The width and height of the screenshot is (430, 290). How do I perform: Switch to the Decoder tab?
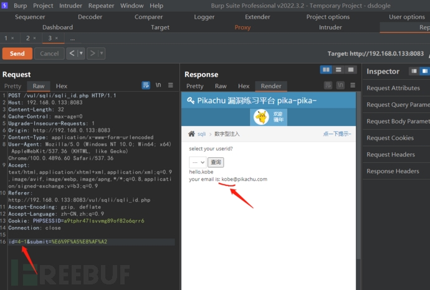click(90, 17)
